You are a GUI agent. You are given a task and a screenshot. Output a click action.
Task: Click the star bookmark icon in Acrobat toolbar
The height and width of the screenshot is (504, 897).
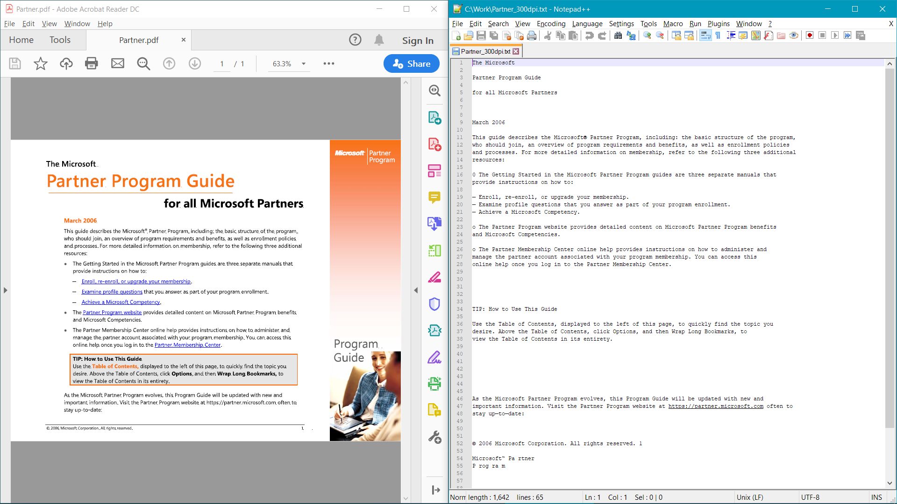(x=41, y=64)
